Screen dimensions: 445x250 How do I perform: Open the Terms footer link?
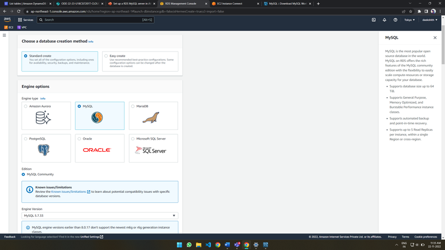pos(405,237)
